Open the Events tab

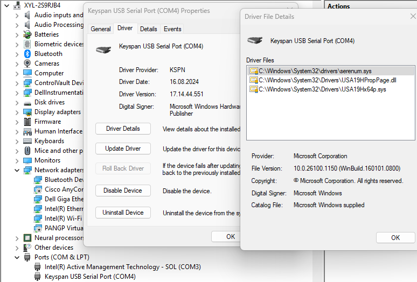[172, 29]
